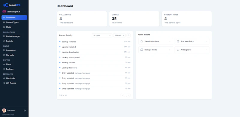Open the Impressum single page
Image resolution: width=240 pixels, height=117 pixels.
click(14, 50)
